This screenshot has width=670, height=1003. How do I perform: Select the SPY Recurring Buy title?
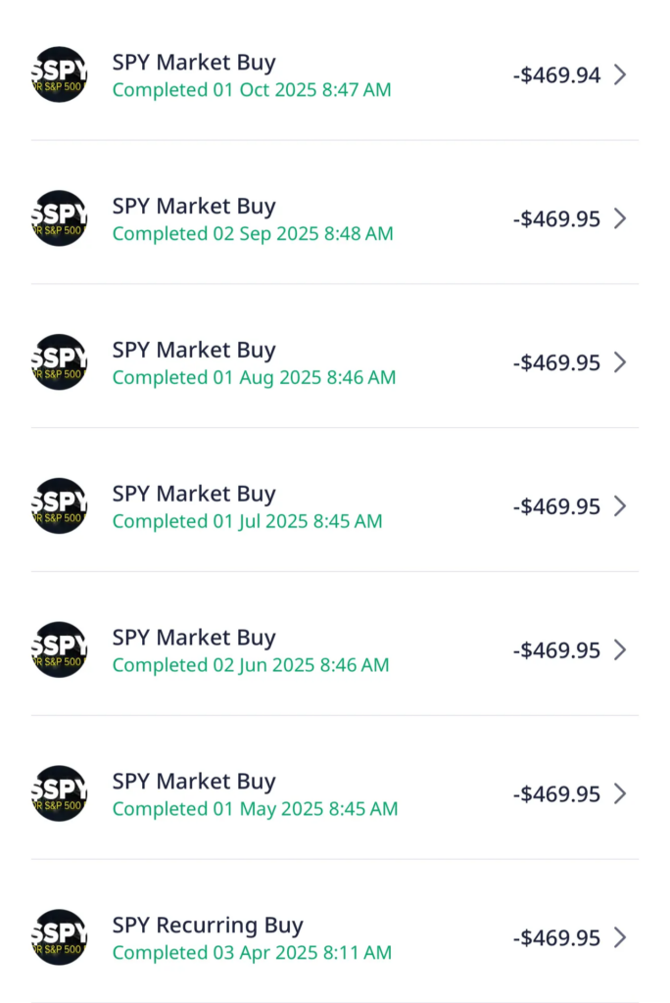point(208,926)
